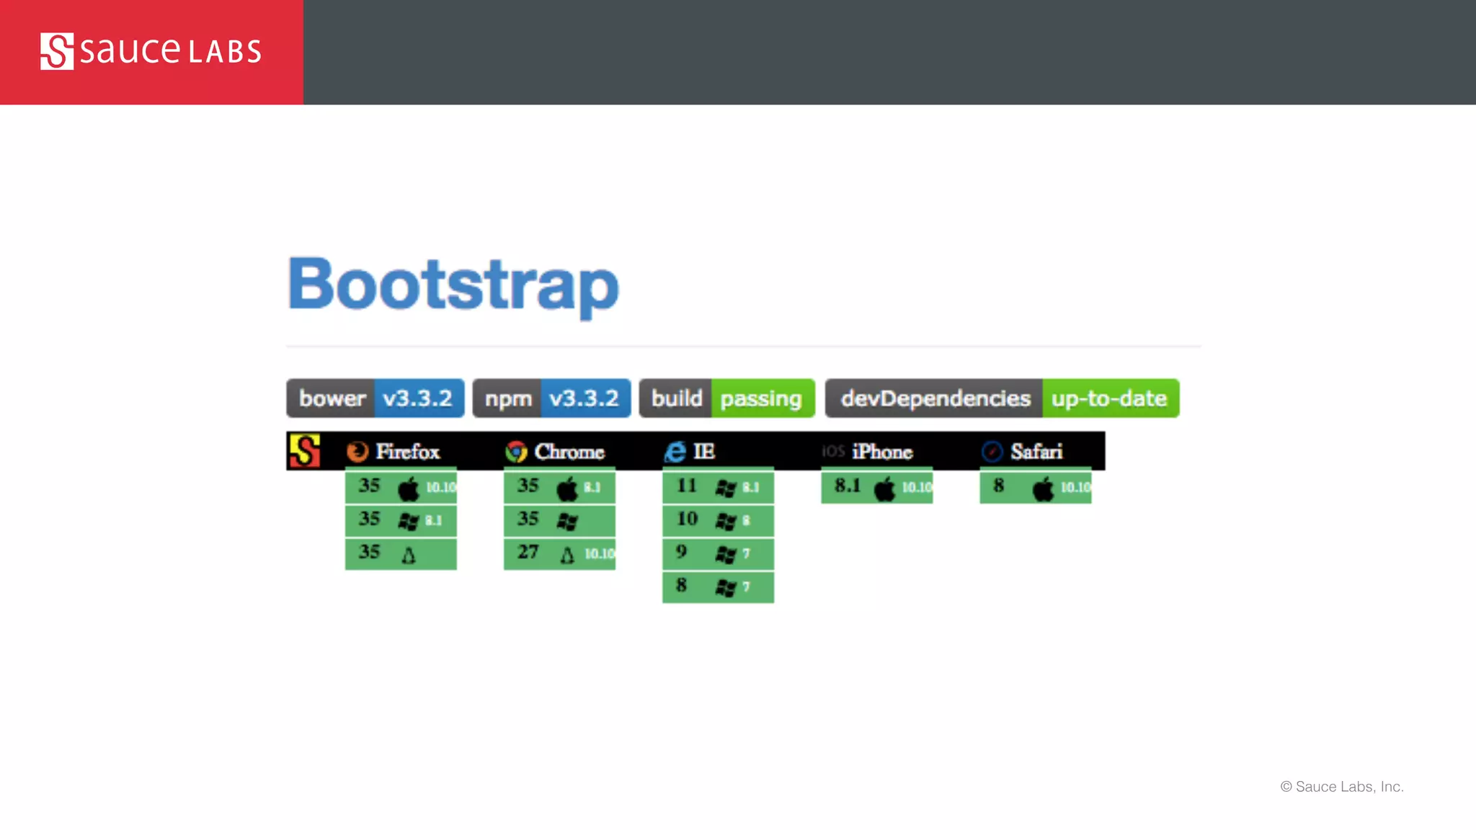Click the Safari compass icon
1476x830 pixels.
click(x=992, y=452)
